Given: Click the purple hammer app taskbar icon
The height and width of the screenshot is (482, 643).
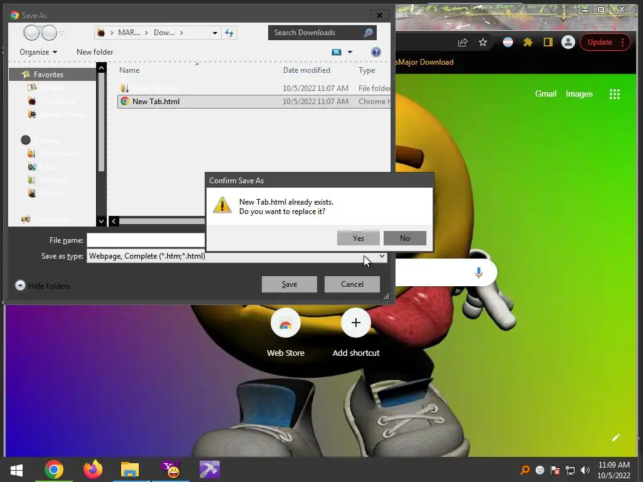Looking at the screenshot, I should [x=210, y=469].
